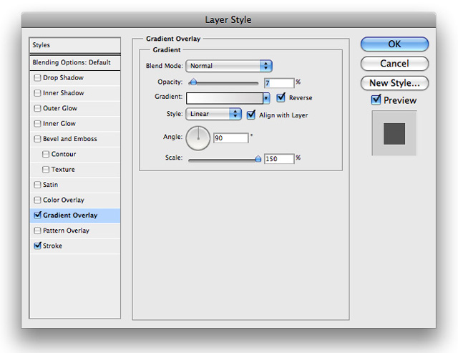Screen dimensions: 458x353
Task: Select the Inner Glow label row
Action: [x=75, y=124]
